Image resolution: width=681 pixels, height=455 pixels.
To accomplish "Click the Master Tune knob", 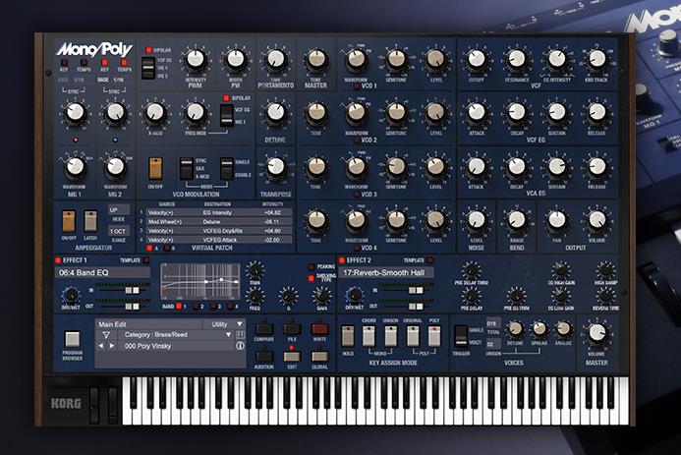I will pyautogui.click(x=315, y=60).
